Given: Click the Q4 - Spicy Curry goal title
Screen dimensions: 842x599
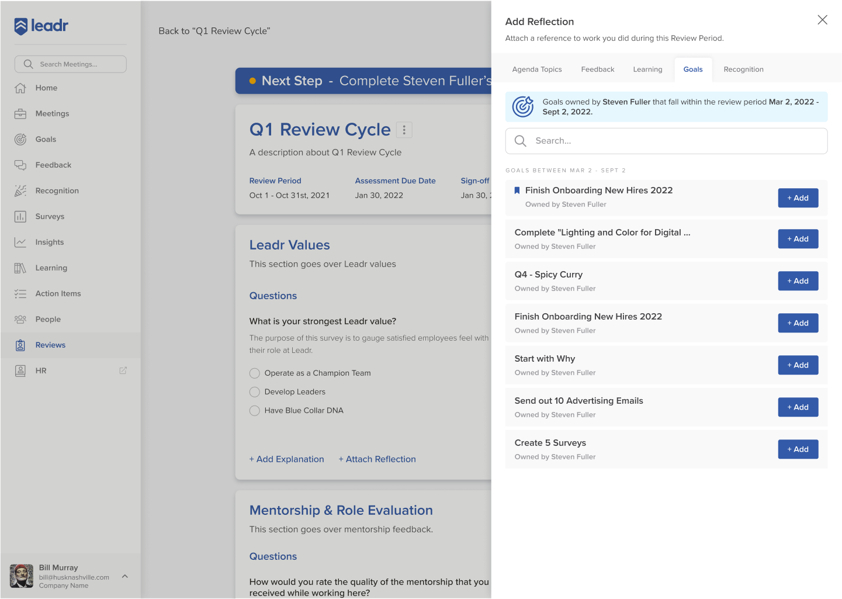Looking at the screenshot, I should click(x=549, y=275).
